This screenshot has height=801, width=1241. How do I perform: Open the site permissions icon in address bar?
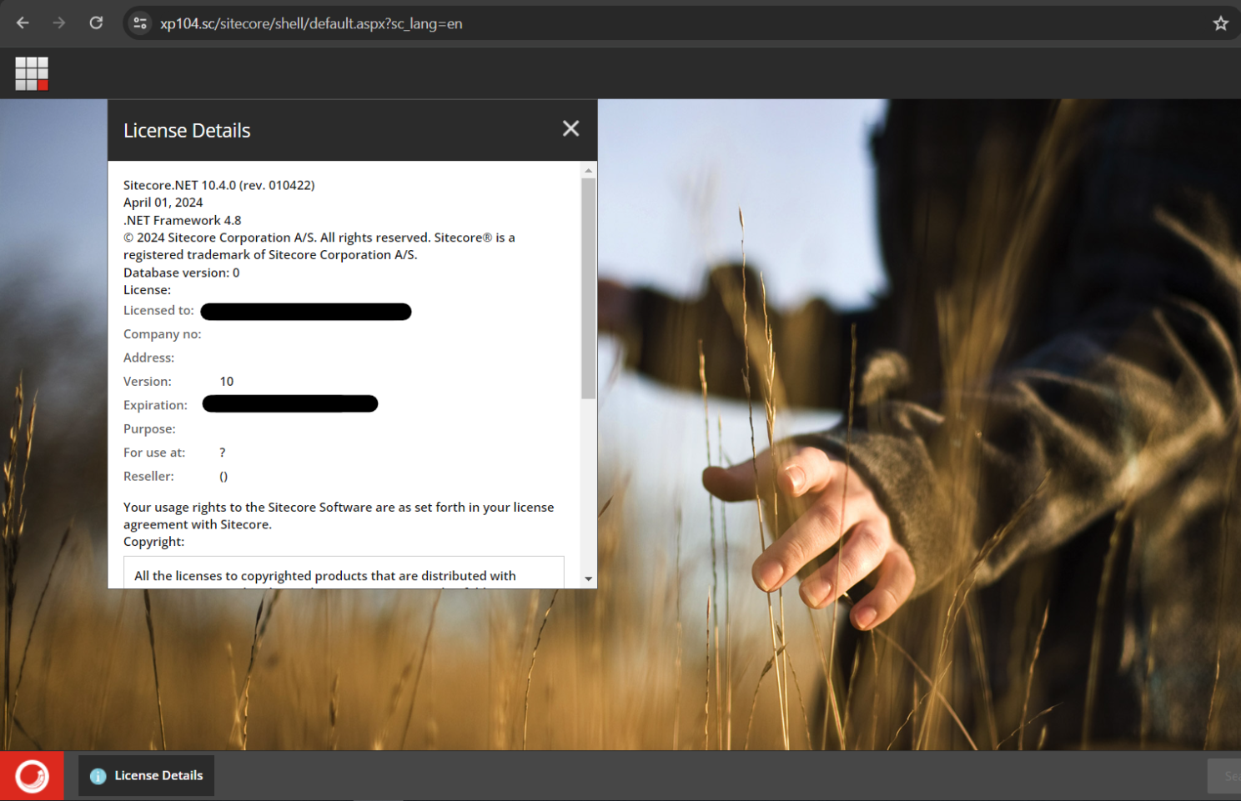tap(140, 23)
